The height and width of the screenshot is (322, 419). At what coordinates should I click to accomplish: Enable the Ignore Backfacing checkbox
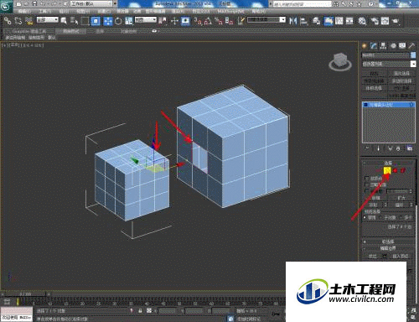point(367,184)
